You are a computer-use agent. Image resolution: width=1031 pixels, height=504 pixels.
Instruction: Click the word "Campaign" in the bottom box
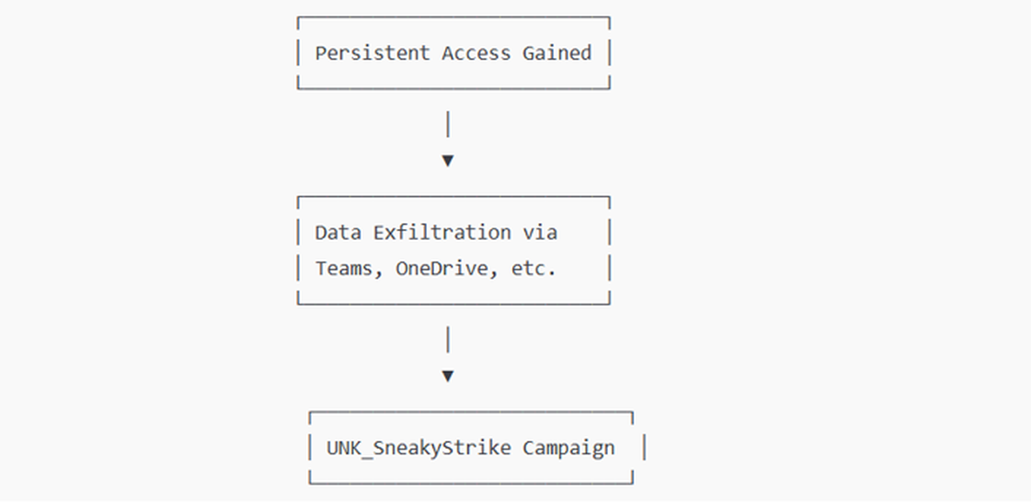point(568,448)
